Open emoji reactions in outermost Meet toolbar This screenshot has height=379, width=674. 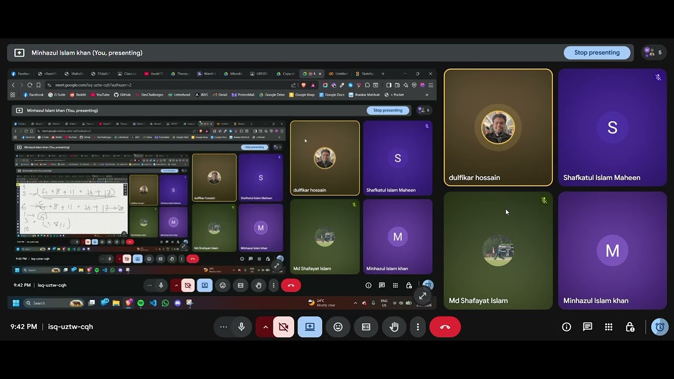(x=338, y=327)
